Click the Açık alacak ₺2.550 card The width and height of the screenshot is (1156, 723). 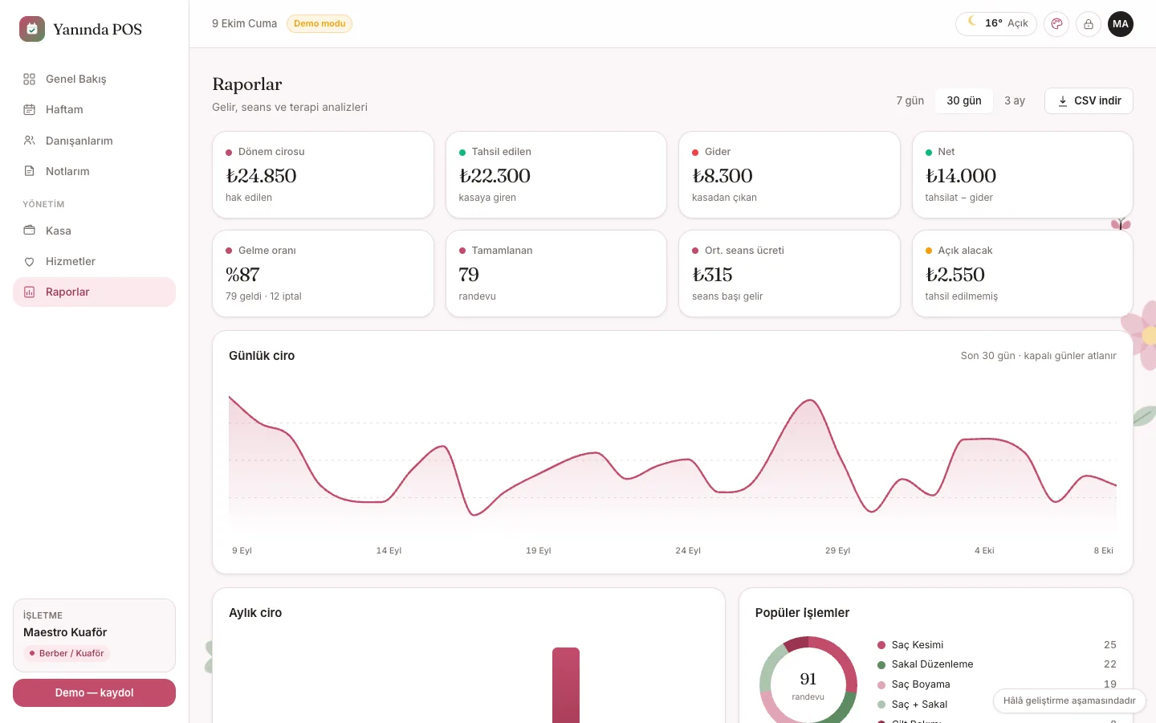coord(1023,273)
